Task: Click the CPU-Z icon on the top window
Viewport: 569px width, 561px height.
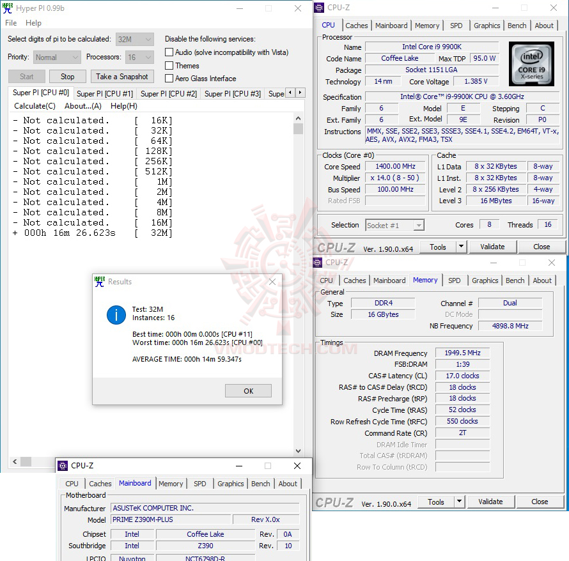Action: tap(318, 7)
